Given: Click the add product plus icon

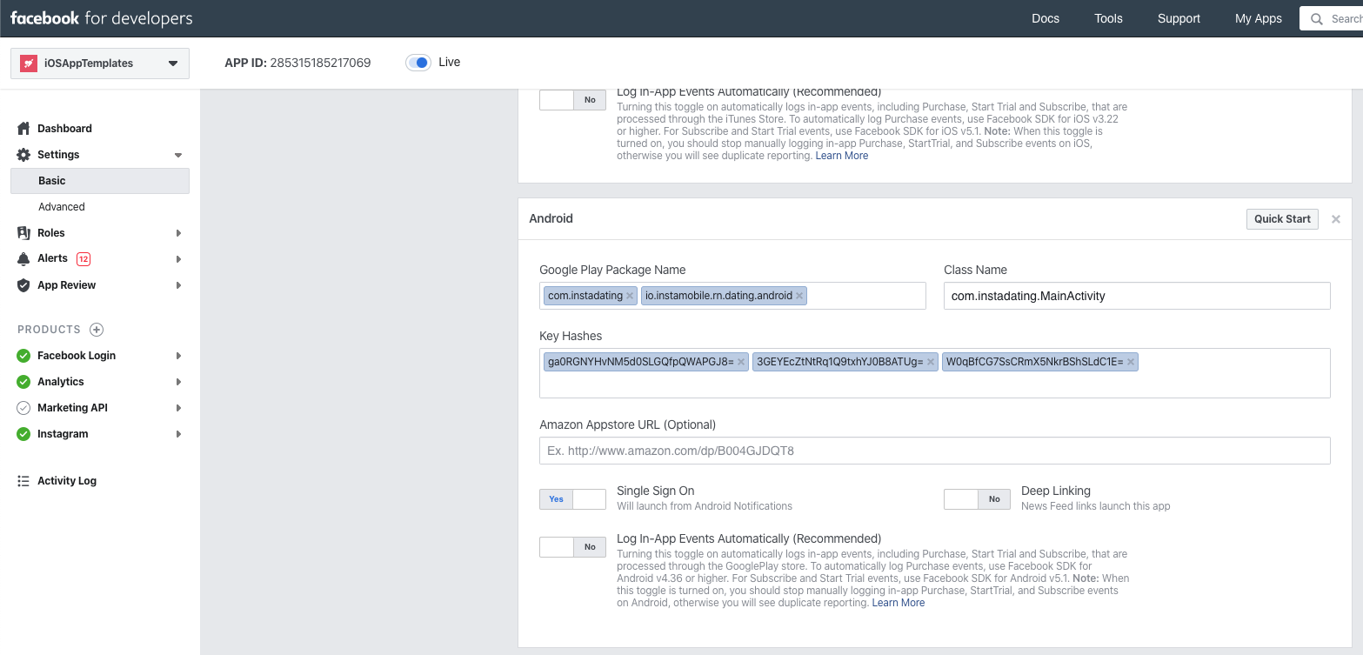Looking at the screenshot, I should coord(97,330).
